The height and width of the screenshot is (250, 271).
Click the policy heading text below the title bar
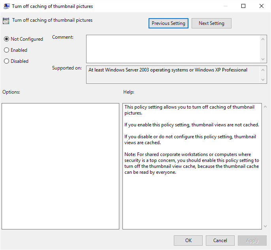(x=53, y=20)
